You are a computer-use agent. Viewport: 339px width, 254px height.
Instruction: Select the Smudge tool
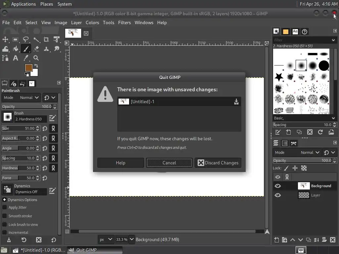[57, 49]
